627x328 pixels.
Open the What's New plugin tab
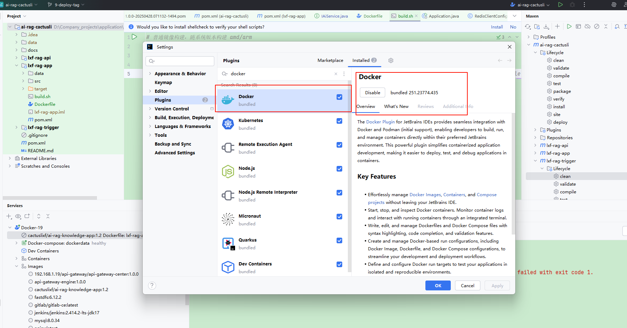(396, 107)
